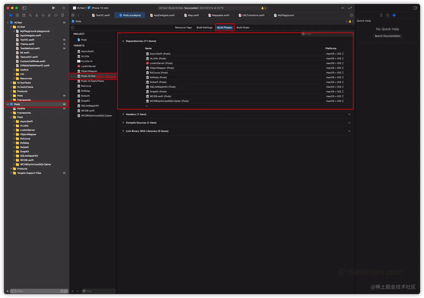Click Search Documentation button

[x=388, y=36]
